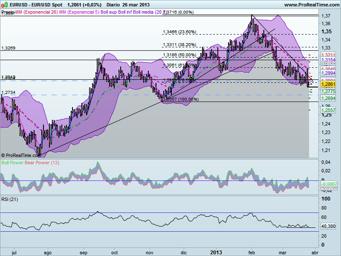Select the MM (Exponencial 26) indicator label
The image size is (341, 256).
click(x=37, y=12)
